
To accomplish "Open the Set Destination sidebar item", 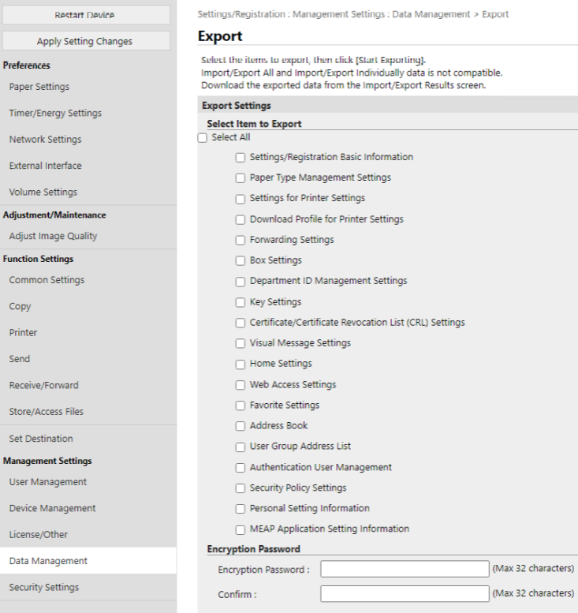I will (41, 439).
